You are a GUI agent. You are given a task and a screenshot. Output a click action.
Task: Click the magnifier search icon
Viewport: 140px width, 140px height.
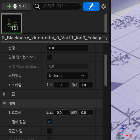click(37, 6)
